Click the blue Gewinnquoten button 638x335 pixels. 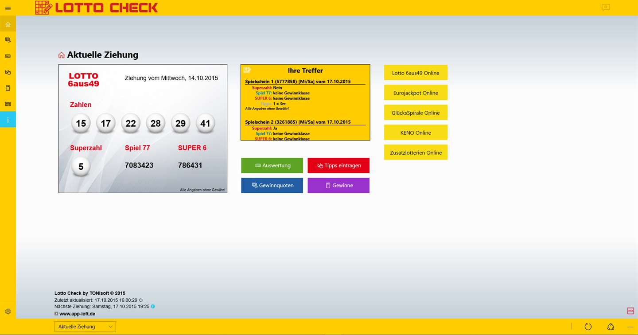coord(272,185)
